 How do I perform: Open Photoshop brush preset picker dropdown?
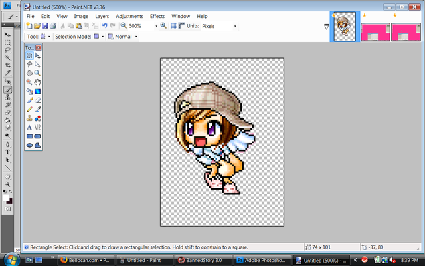(17, 17)
